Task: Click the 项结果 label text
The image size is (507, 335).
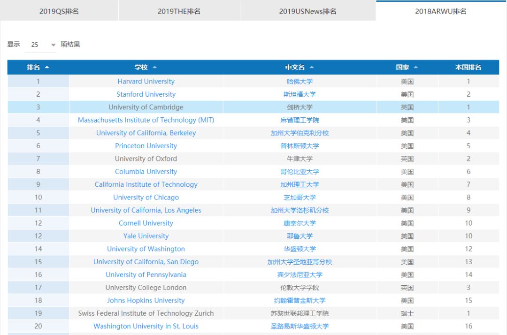Action: (70, 44)
